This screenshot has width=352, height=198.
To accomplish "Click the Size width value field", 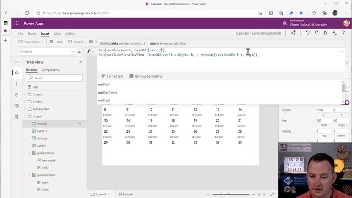I will coord(324,120).
